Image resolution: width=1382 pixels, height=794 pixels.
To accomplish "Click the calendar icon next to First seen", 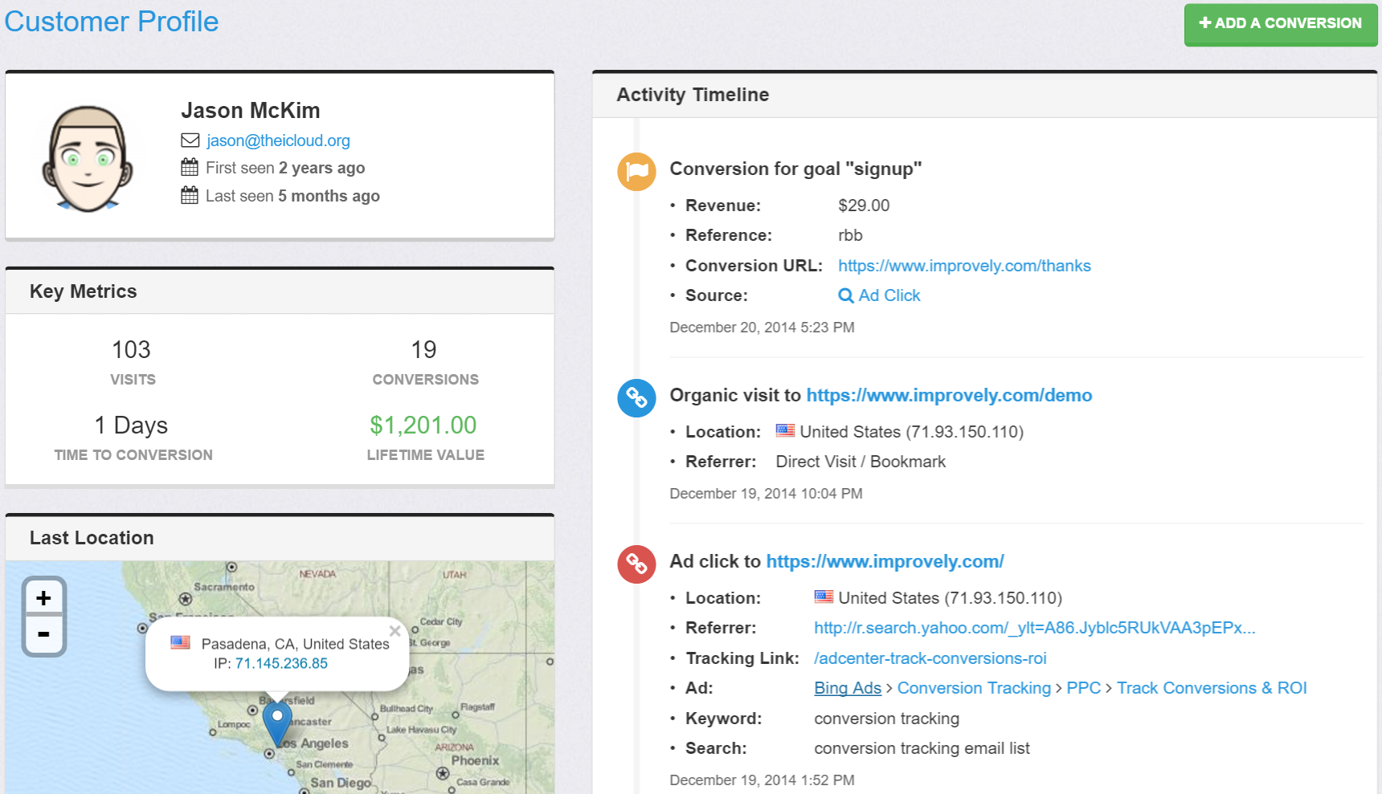I will (x=190, y=167).
